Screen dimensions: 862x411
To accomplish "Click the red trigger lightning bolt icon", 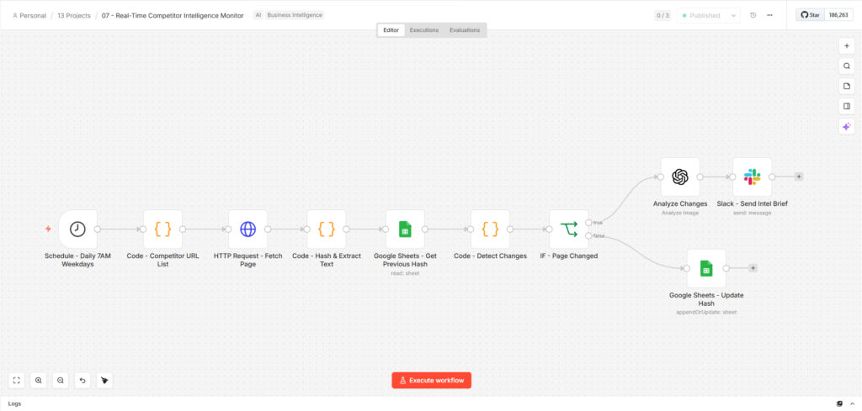I will 48,229.
